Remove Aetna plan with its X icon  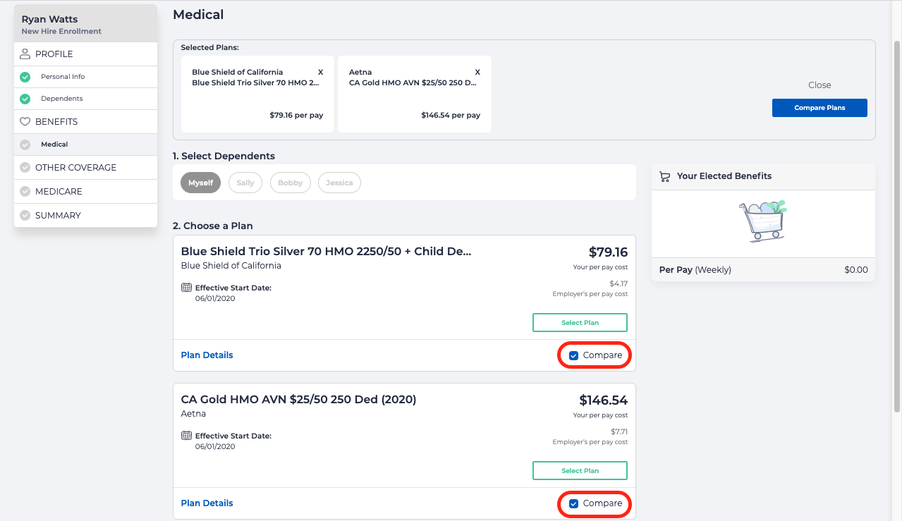click(477, 72)
